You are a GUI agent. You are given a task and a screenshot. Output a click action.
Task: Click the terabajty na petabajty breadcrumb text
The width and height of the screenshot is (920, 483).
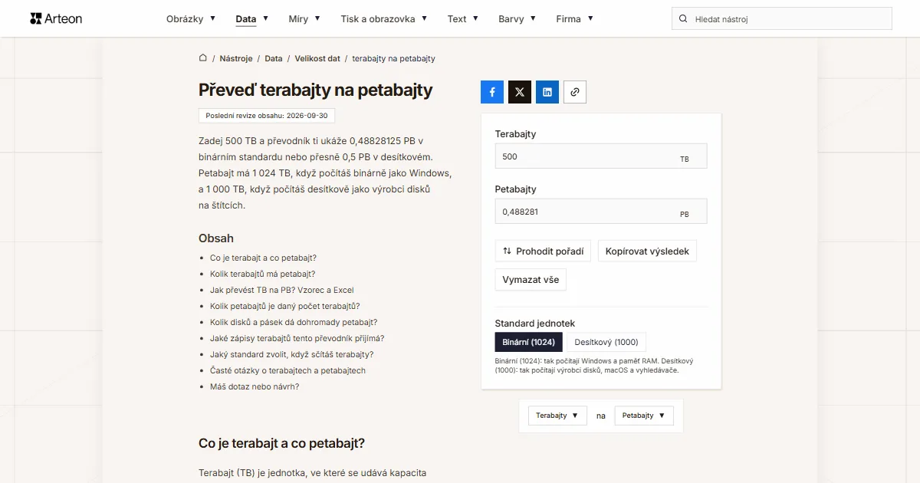click(393, 58)
